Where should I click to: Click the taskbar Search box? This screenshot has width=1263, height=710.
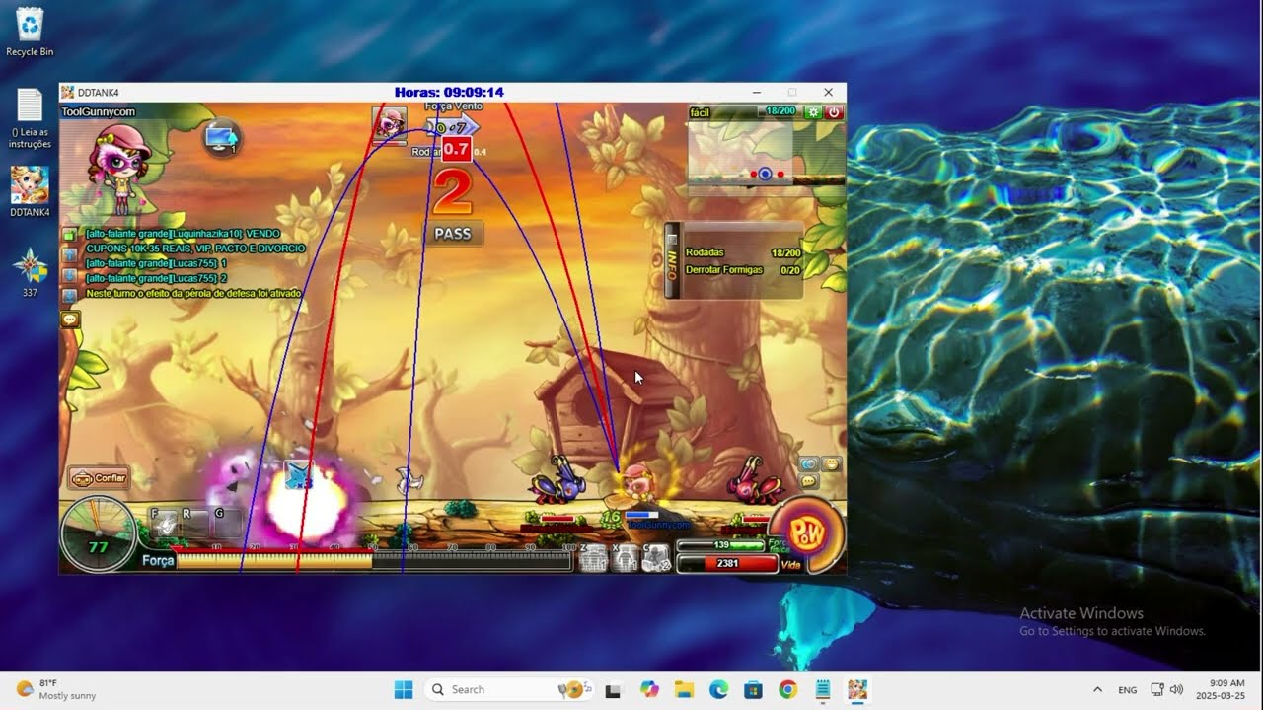pos(508,689)
